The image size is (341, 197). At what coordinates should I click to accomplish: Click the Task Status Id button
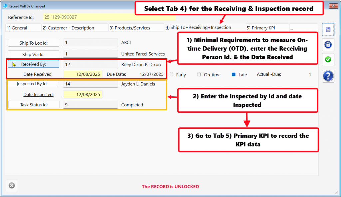[x=33, y=105]
